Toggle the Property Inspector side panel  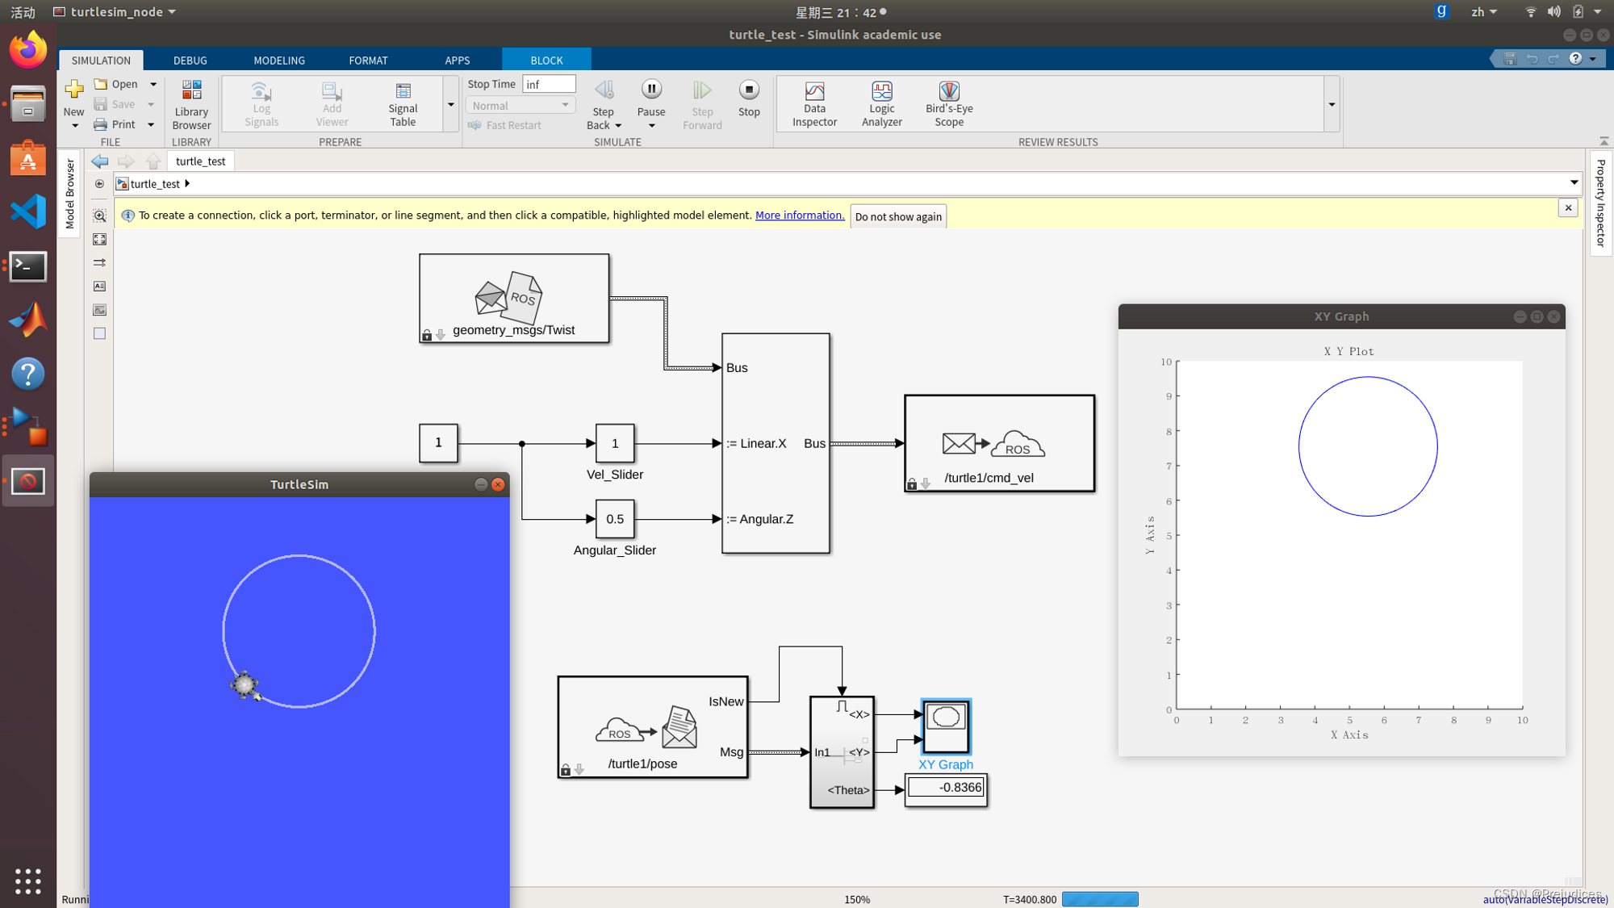pyautogui.click(x=1601, y=202)
